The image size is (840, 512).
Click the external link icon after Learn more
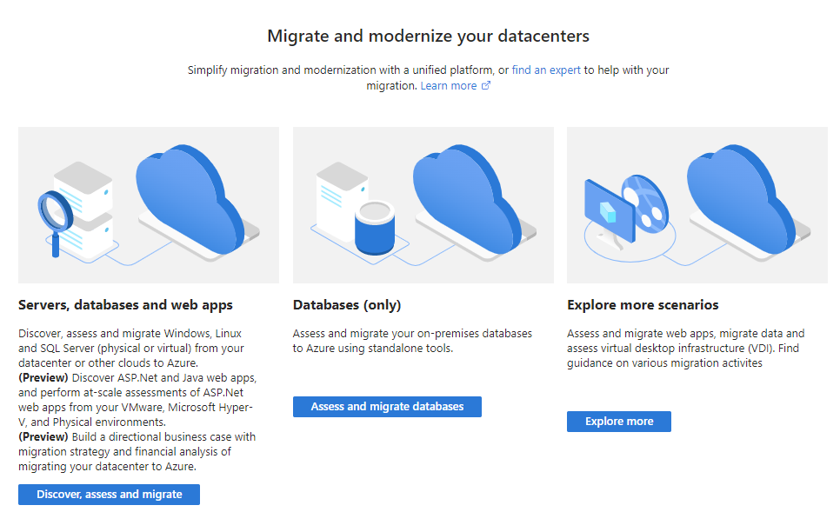[x=486, y=86]
